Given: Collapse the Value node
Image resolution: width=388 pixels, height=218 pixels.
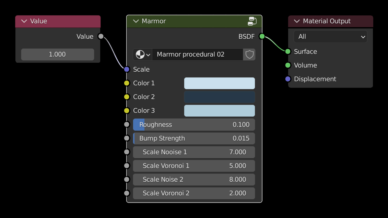Looking at the screenshot, I should (24, 21).
